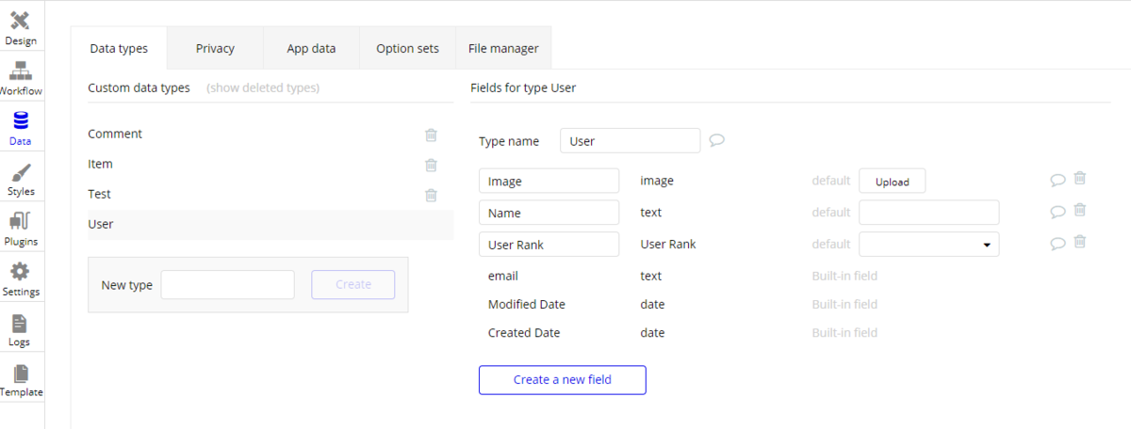
Task: Switch to the Privacy tab
Action: [215, 49]
